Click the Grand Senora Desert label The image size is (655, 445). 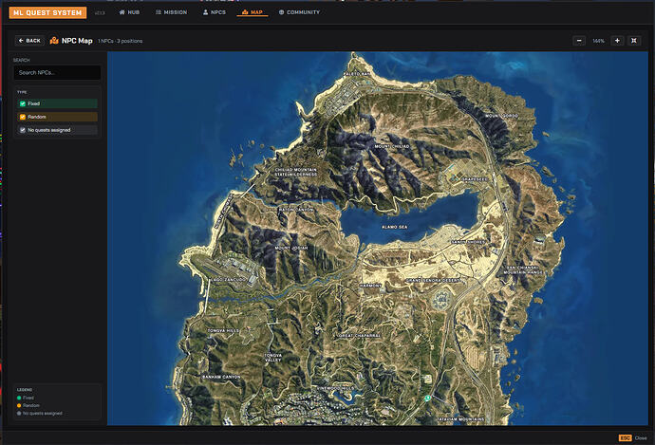[x=433, y=280]
